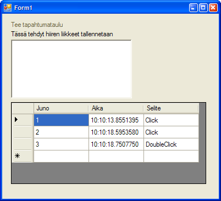
Task: Minimize the Form1 window
Action: pos(194,8)
